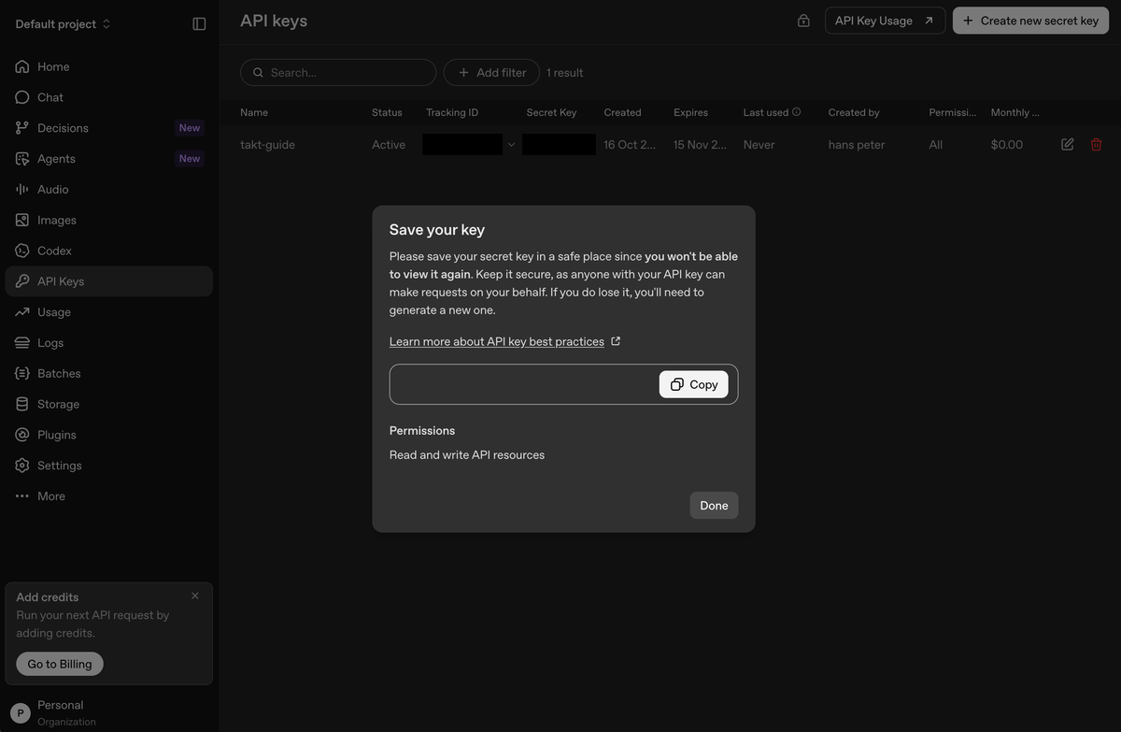The width and height of the screenshot is (1121, 732).
Task: Go to Batches in the sidebar
Action: [x=109, y=373]
